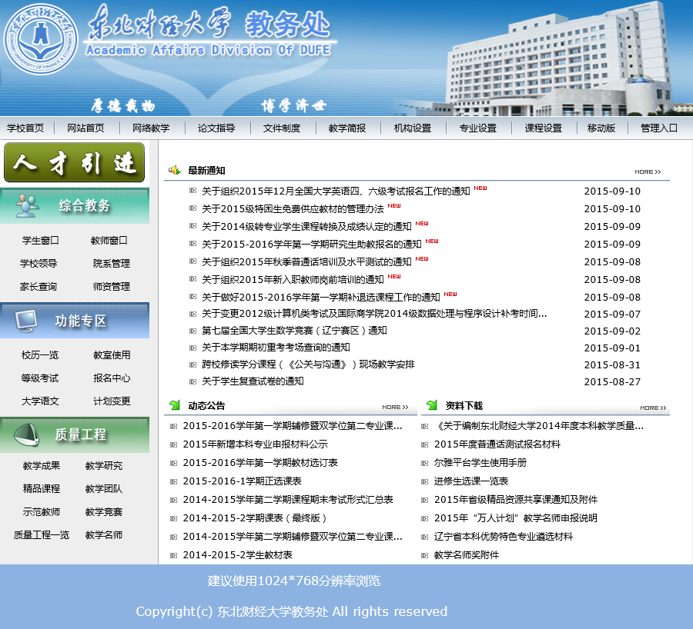Image resolution: width=693 pixels, height=629 pixels.
Task: Open 计划变更 link
Action: [112, 401]
